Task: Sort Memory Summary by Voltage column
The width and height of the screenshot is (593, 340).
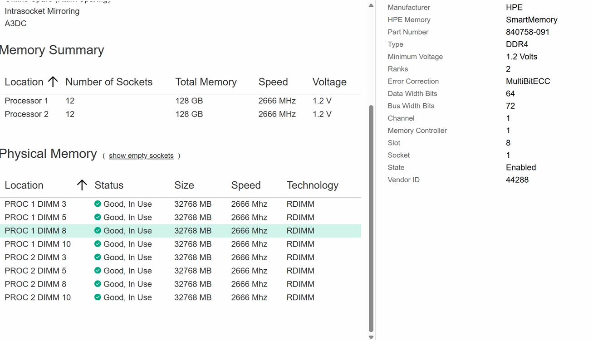Action: coord(329,82)
